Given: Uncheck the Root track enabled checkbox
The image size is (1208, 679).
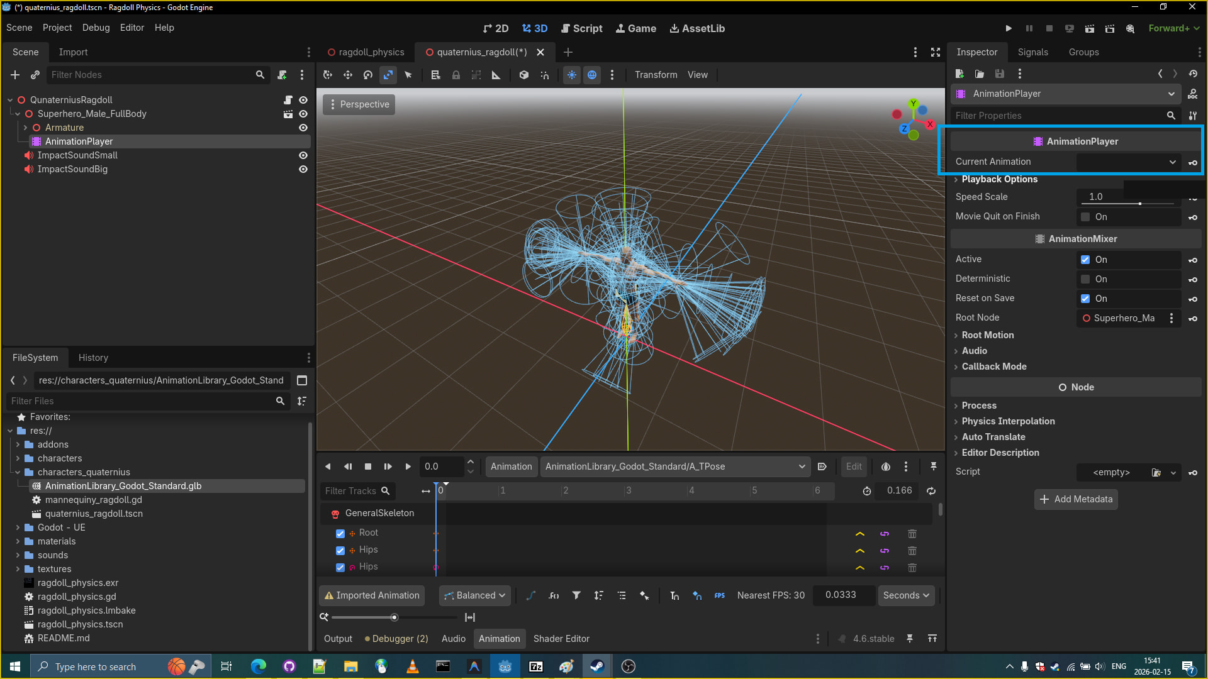Looking at the screenshot, I should (x=340, y=533).
